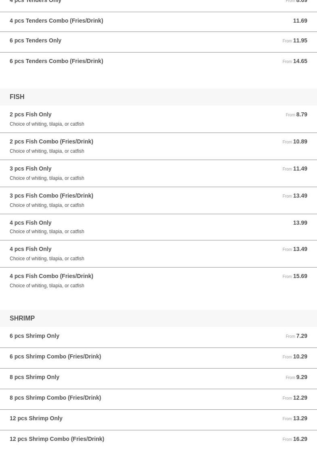Screen dimensions: 317x453
Task: Choose 6 pcs Tenders Combo (Fries/Drink)
Action: (x=56, y=61)
